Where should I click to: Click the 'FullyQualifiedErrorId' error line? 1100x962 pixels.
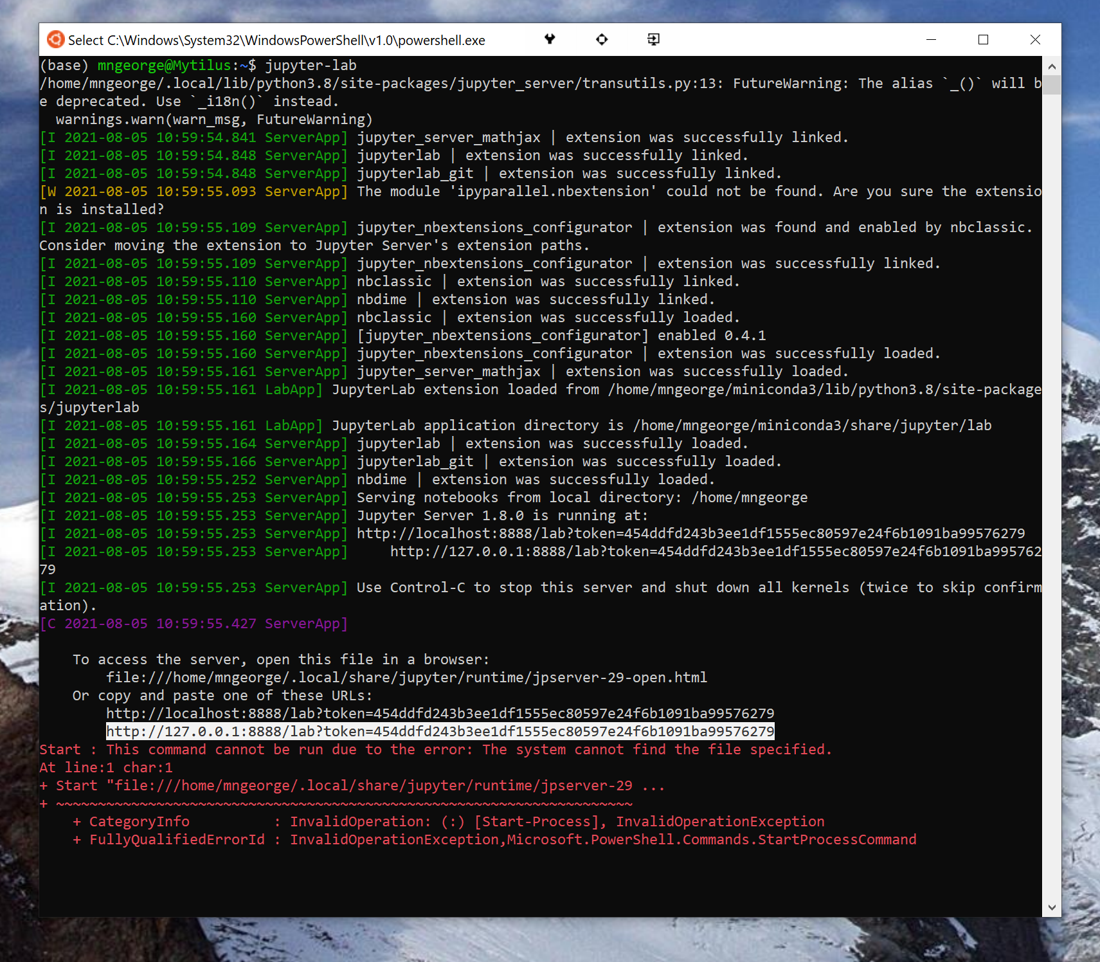point(494,839)
